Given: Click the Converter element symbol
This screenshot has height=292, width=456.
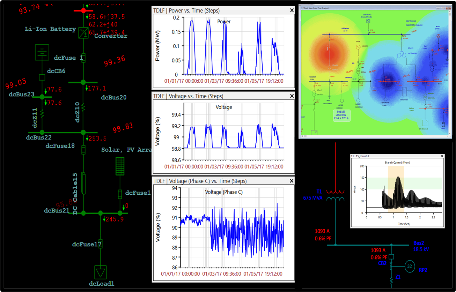Looking at the screenshot, I should [x=83, y=32].
